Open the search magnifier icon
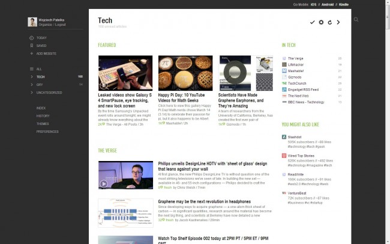 coord(356,19)
